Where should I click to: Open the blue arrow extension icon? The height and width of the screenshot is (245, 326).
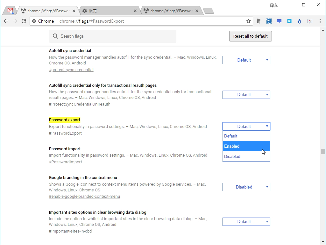[269, 21]
